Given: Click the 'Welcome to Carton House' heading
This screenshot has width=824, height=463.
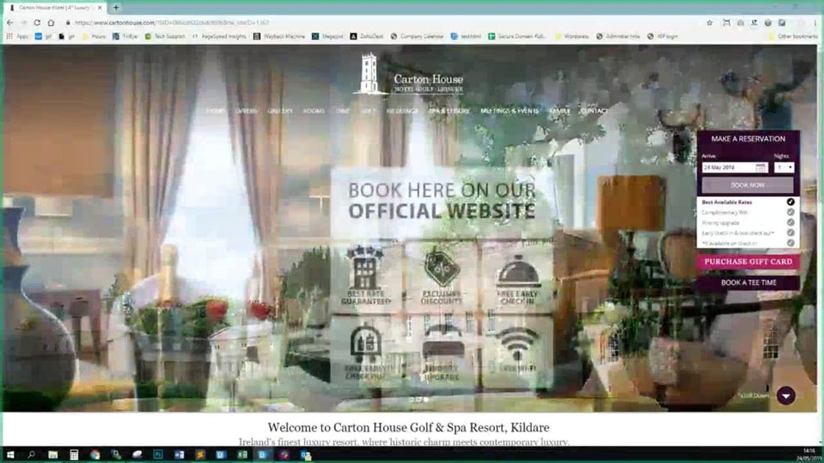Looking at the screenshot, I should pyautogui.click(x=409, y=428).
